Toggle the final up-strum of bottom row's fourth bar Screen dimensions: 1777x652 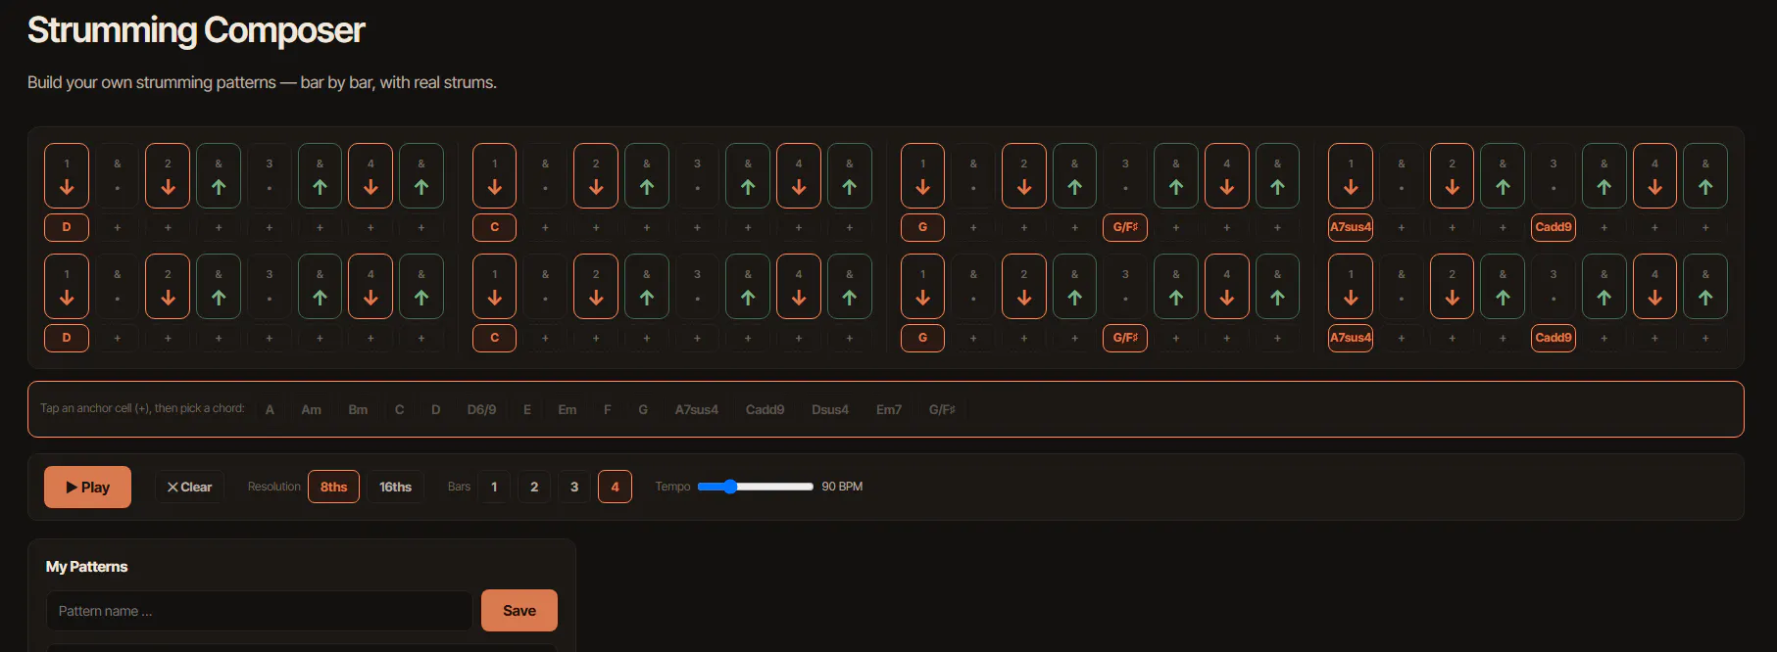point(1705,287)
